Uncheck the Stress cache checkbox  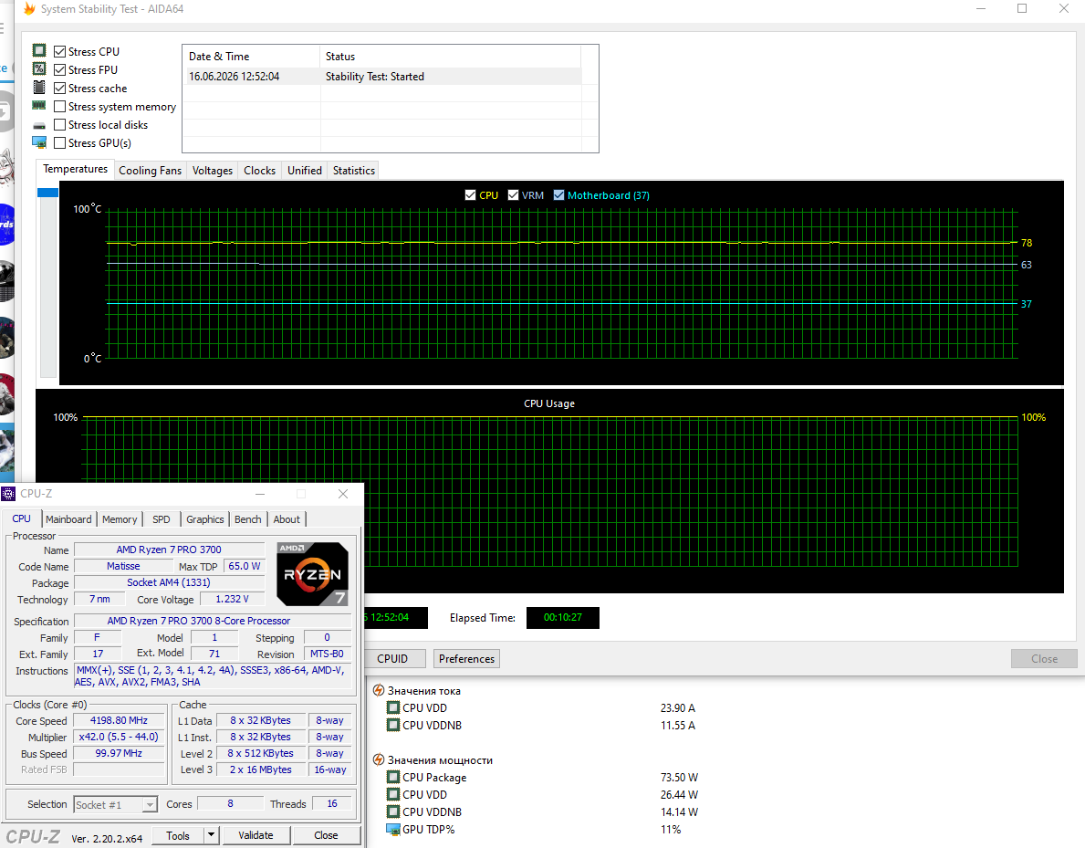tap(60, 88)
